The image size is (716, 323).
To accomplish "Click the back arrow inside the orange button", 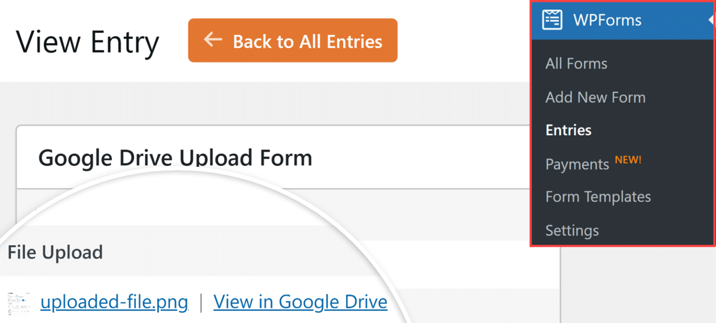I will tap(213, 40).
